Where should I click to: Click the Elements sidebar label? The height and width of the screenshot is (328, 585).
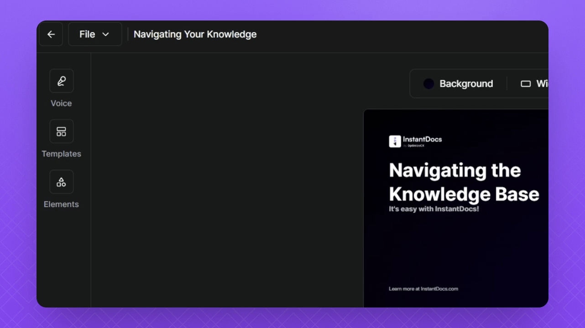pyautogui.click(x=61, y=205)
